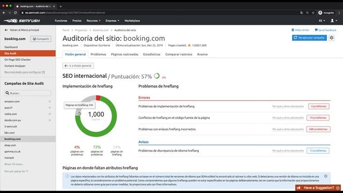The height and width of the screenshot is (193, 343).
Task: Open the Chrome three-dot menu
Action: 339,13
